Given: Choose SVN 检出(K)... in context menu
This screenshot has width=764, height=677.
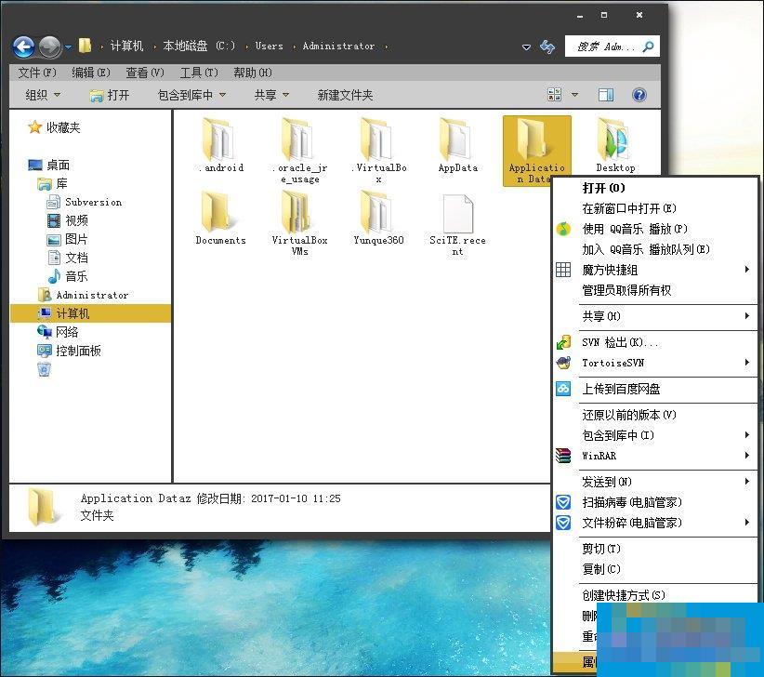Looking at the screenshot, I should (656, 342).
